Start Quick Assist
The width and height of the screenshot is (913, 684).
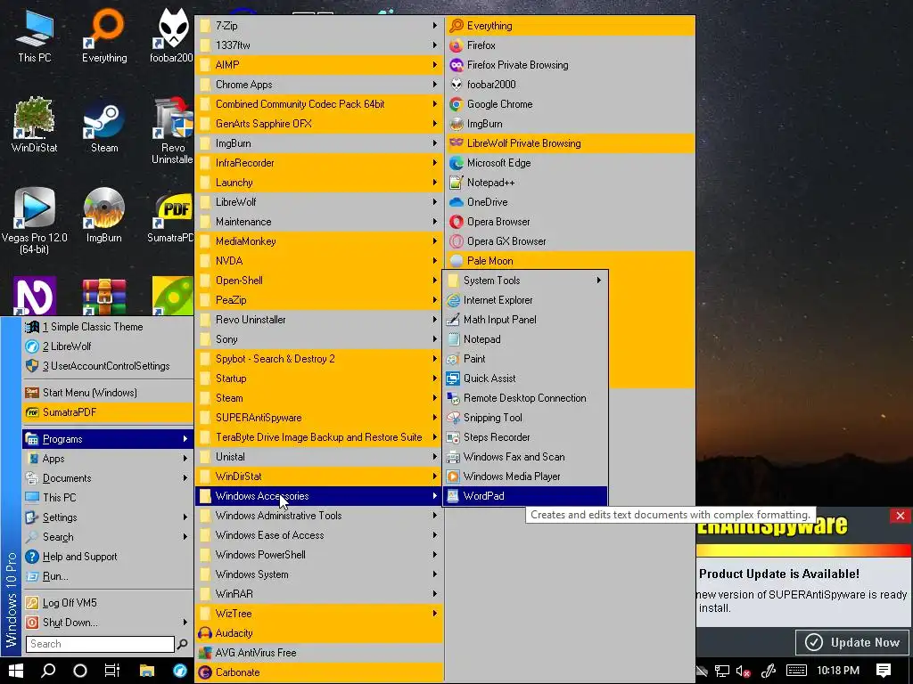tap(524, 379)
